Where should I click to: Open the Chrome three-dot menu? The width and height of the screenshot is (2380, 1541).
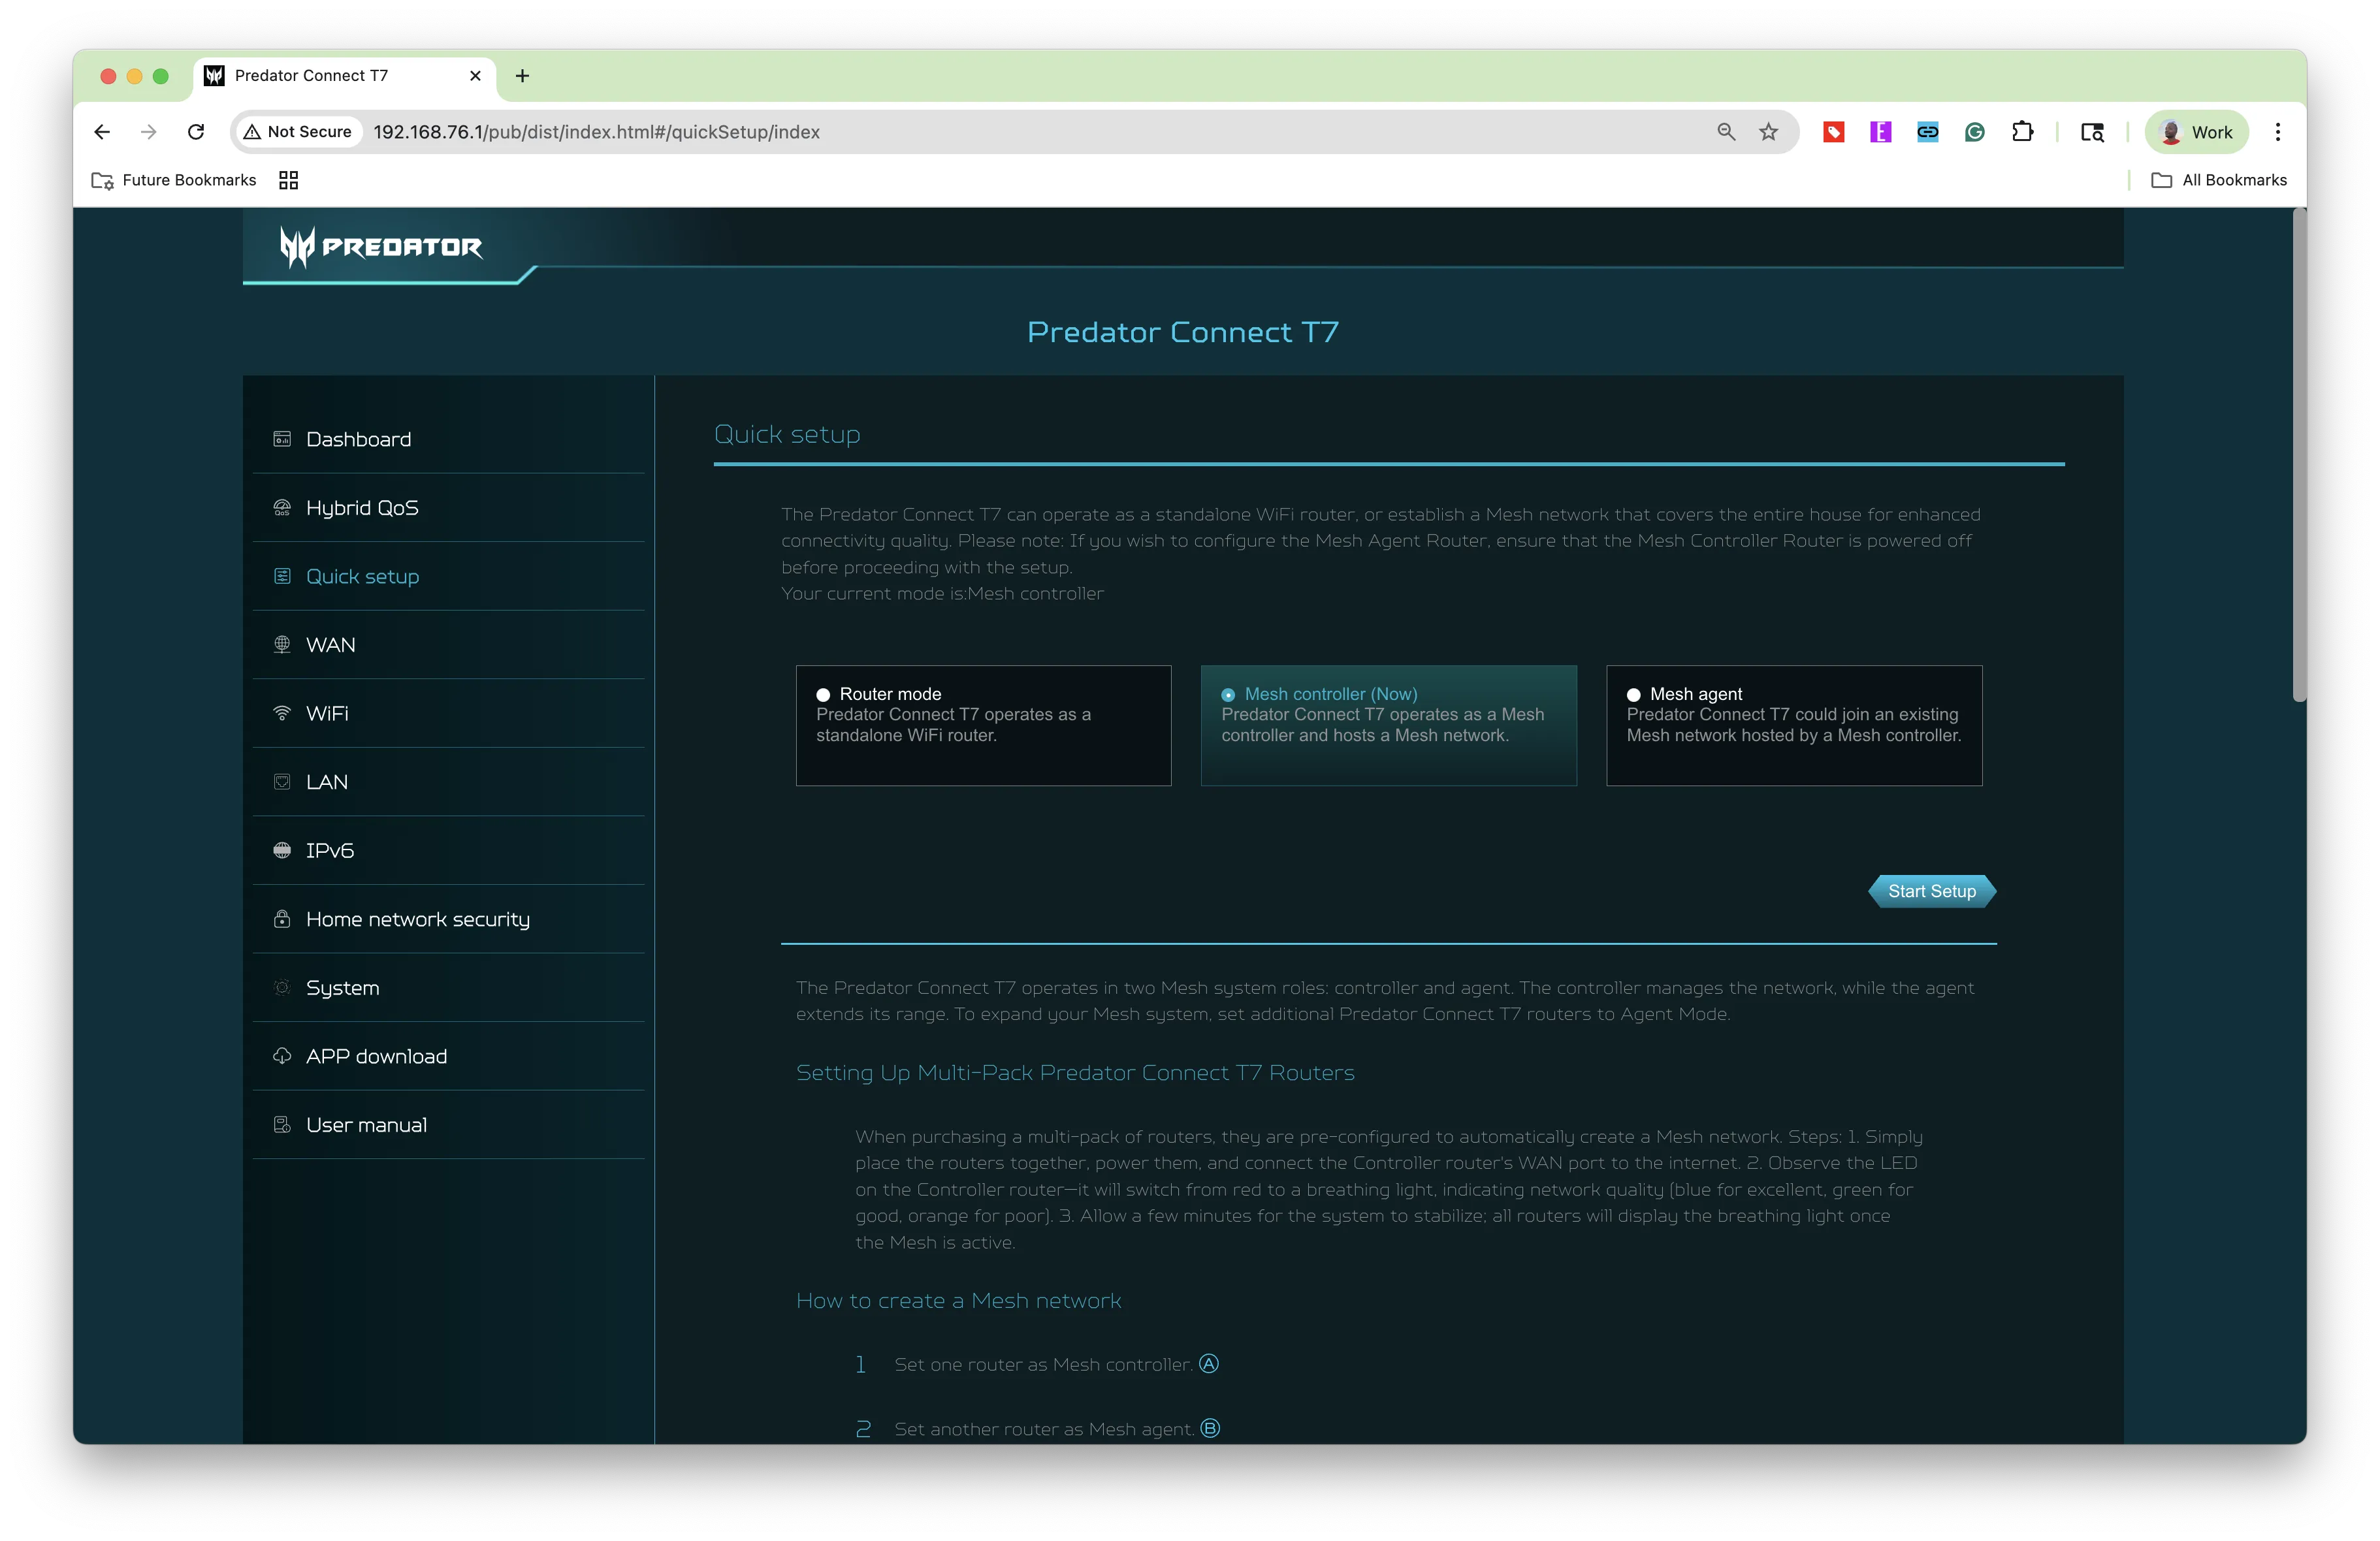pyautogui.click(x=2277, y=132)
